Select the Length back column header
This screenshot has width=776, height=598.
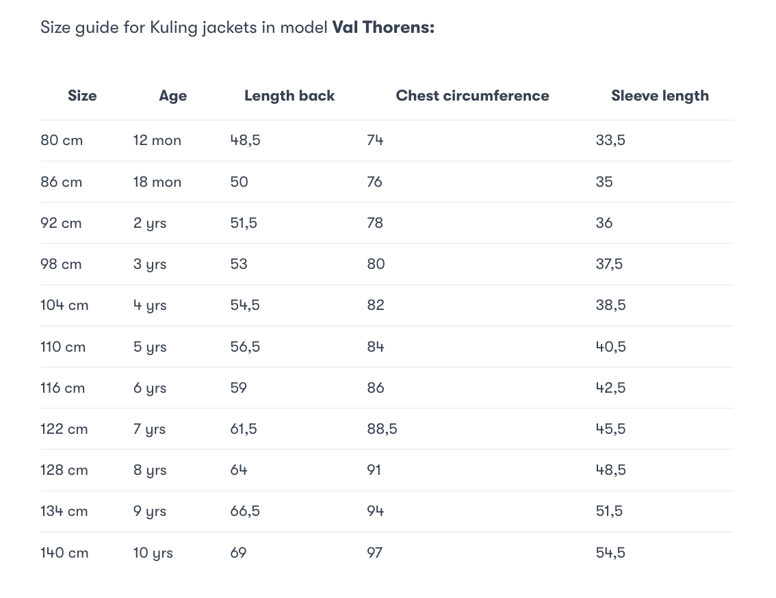coord(289,96)
